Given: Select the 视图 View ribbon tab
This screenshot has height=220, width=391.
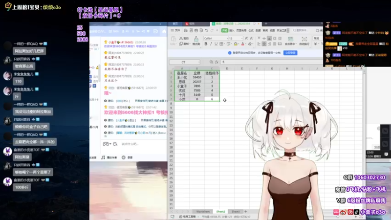Looking at the screenshot, I should (272, 30).
